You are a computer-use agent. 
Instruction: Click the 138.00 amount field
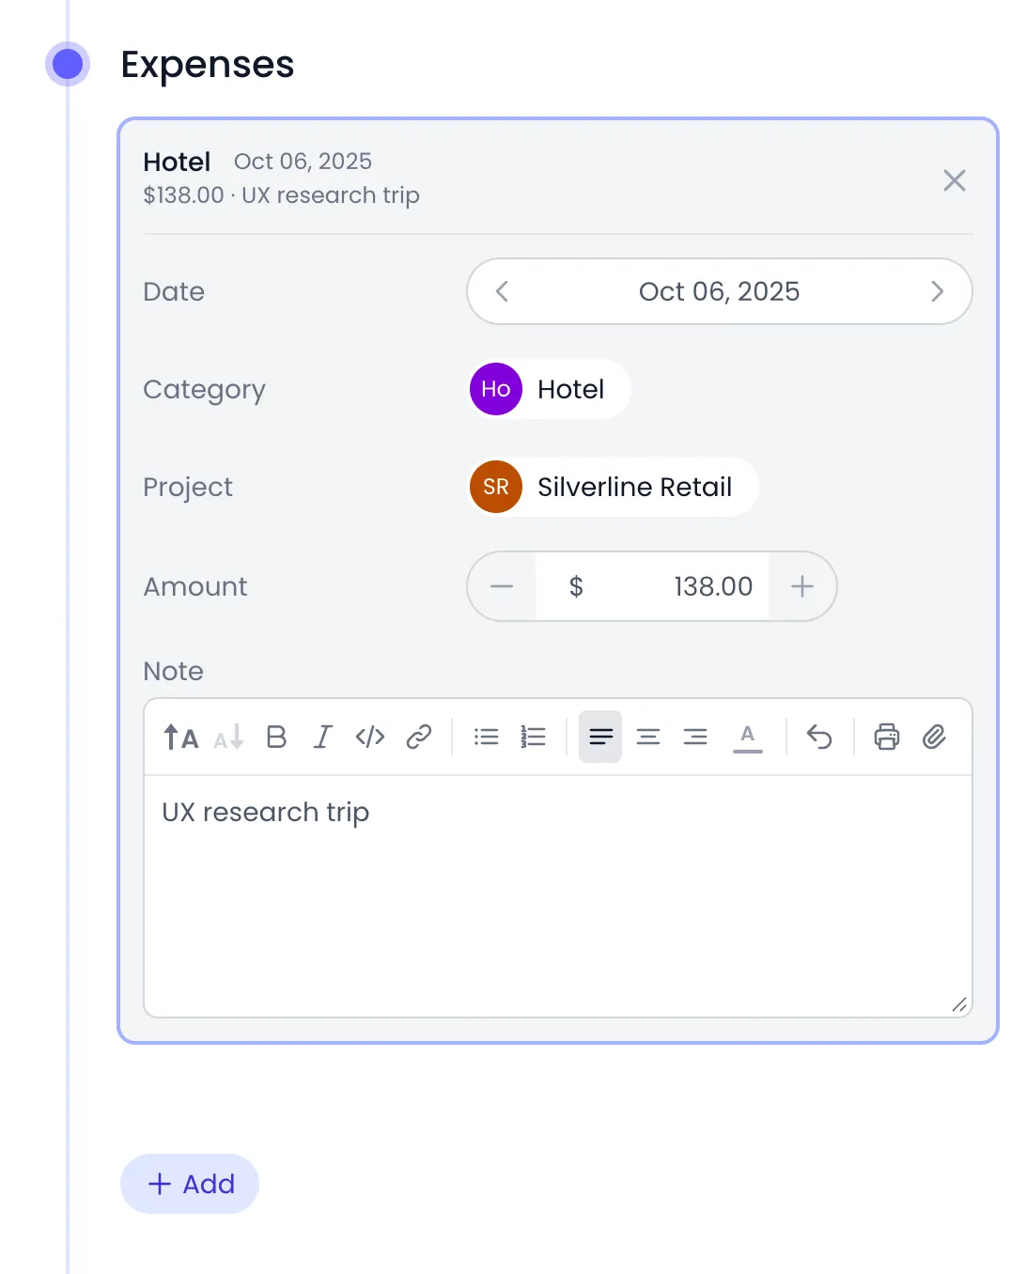click(652, 586)
